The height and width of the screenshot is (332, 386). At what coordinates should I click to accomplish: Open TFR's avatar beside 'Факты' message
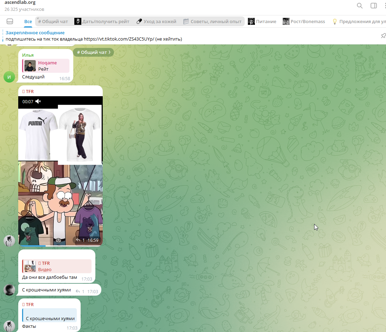coord(9,326)
